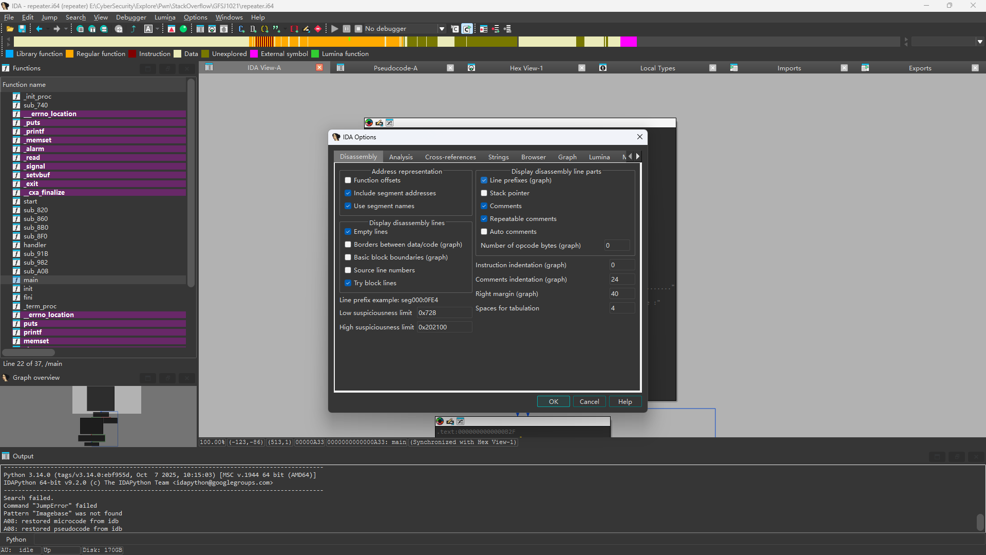Click the Low suspiciousness limit field
The height and width of the screenshot is (555, 986).
tap(444, 313)
